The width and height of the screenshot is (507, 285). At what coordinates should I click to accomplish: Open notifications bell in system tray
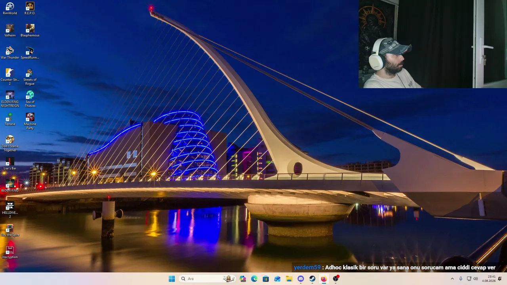pyautogui.click(x=500, y=279)
